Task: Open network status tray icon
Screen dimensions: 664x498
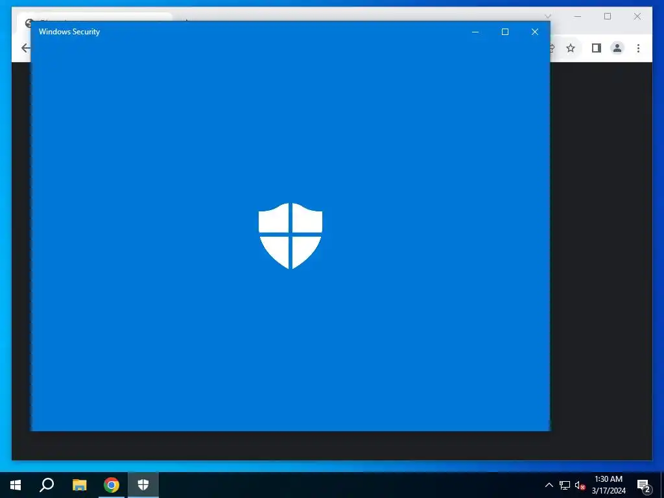Action: point(565,485)
